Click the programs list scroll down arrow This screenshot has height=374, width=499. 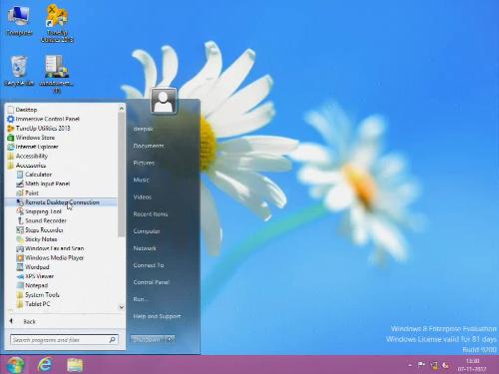(x=122, y=307)
